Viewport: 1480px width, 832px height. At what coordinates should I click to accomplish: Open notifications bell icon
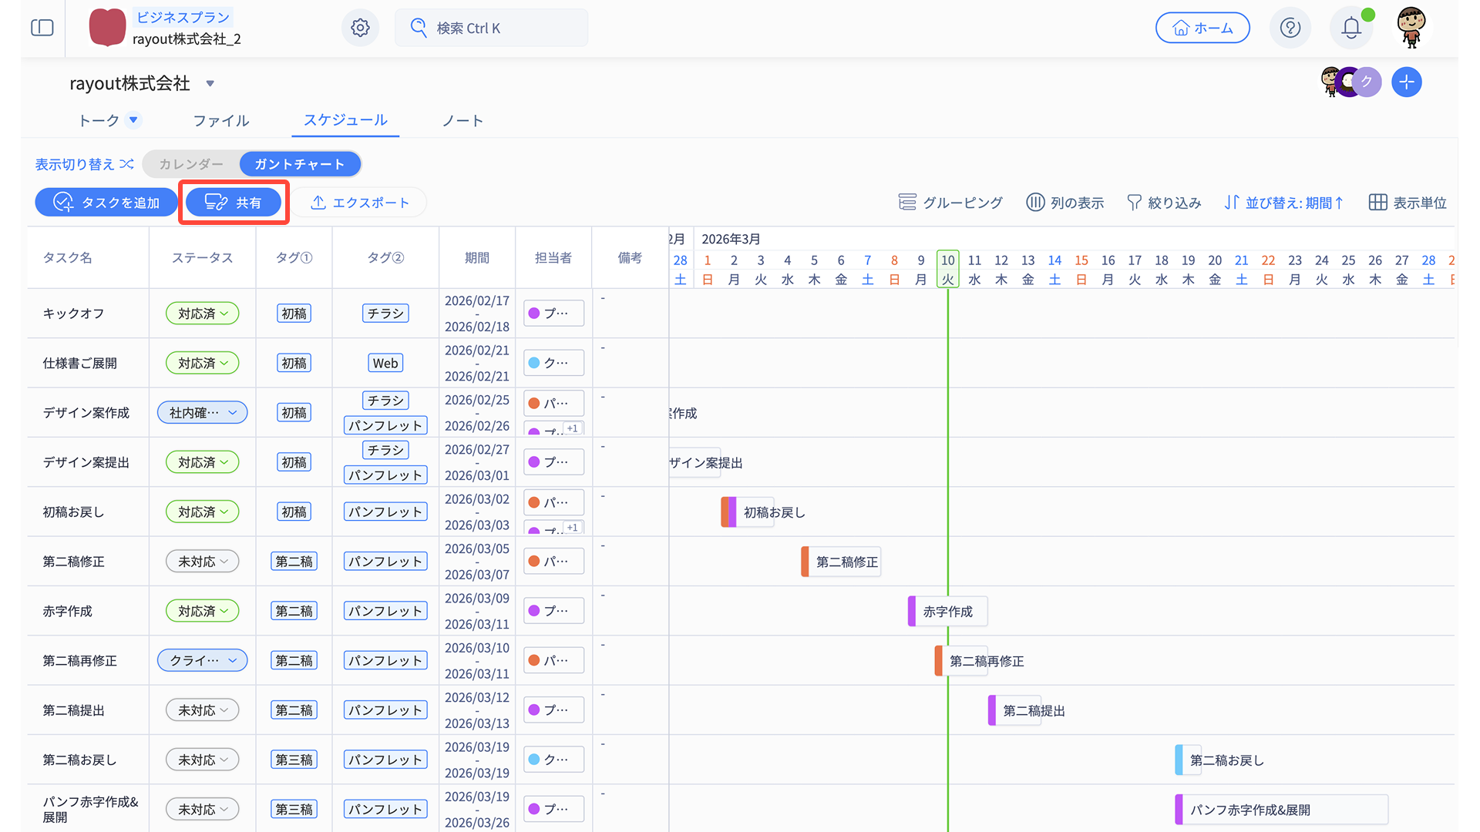coord(1350,29)
